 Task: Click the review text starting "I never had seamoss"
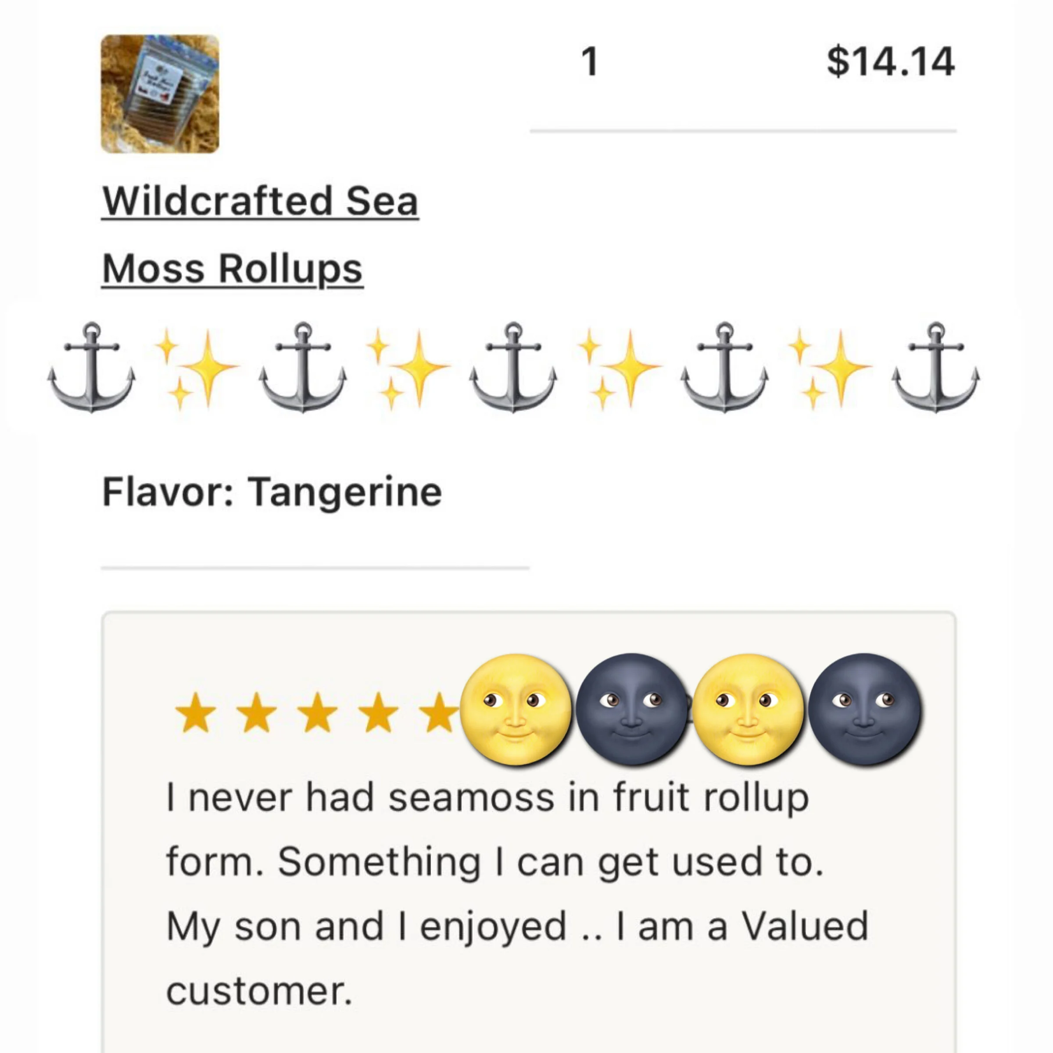point(517,894)
